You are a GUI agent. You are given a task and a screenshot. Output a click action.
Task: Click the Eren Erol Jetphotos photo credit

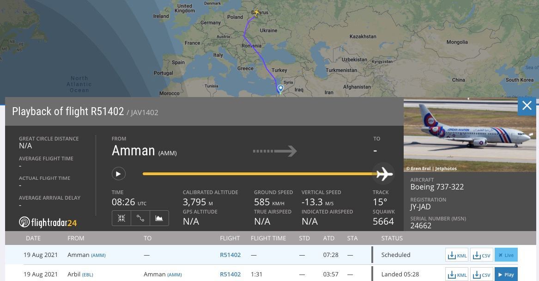pos(431,169)
